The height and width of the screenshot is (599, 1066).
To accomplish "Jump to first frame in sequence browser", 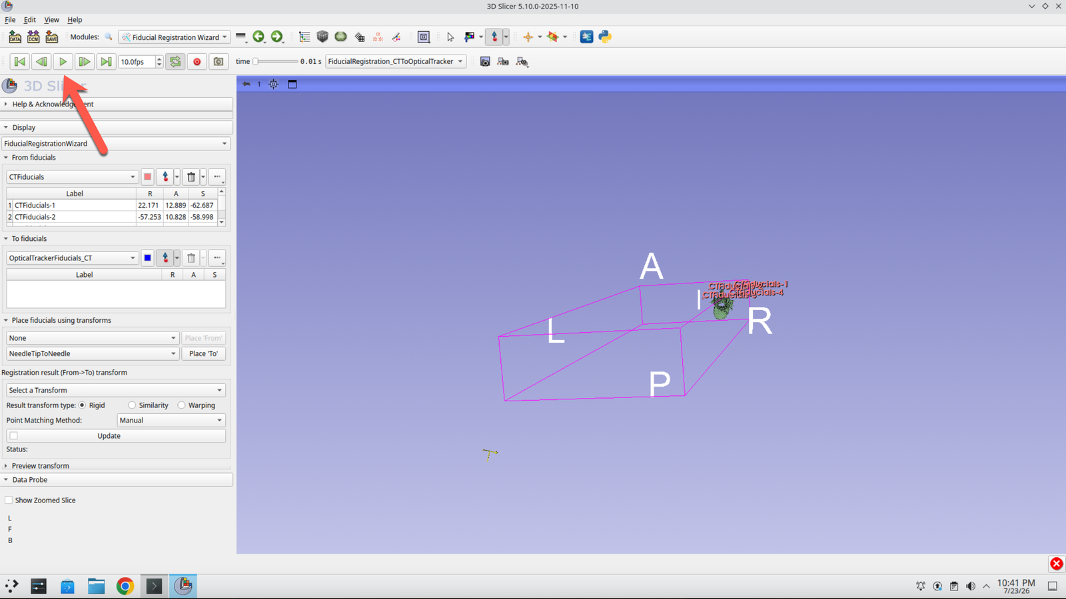I will 20,62.
